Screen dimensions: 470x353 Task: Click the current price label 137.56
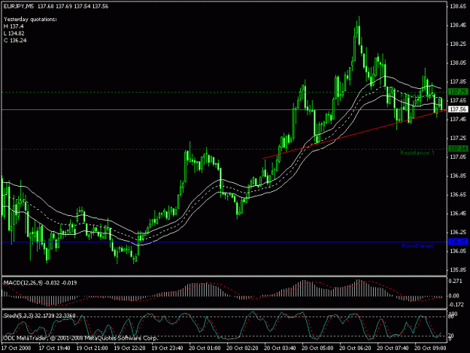(458, 109)
